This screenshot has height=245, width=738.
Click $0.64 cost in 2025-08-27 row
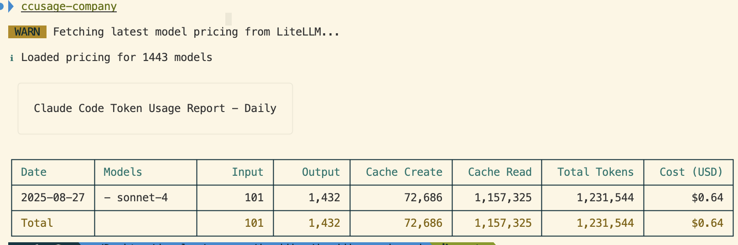[707, 198]
